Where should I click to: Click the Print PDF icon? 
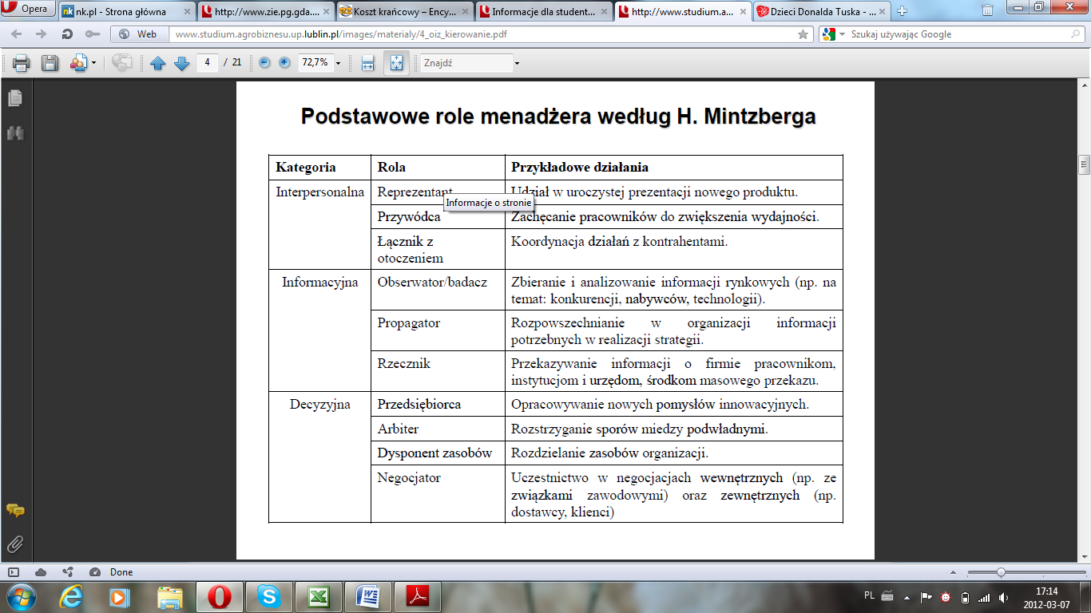(x=22, y=63)
